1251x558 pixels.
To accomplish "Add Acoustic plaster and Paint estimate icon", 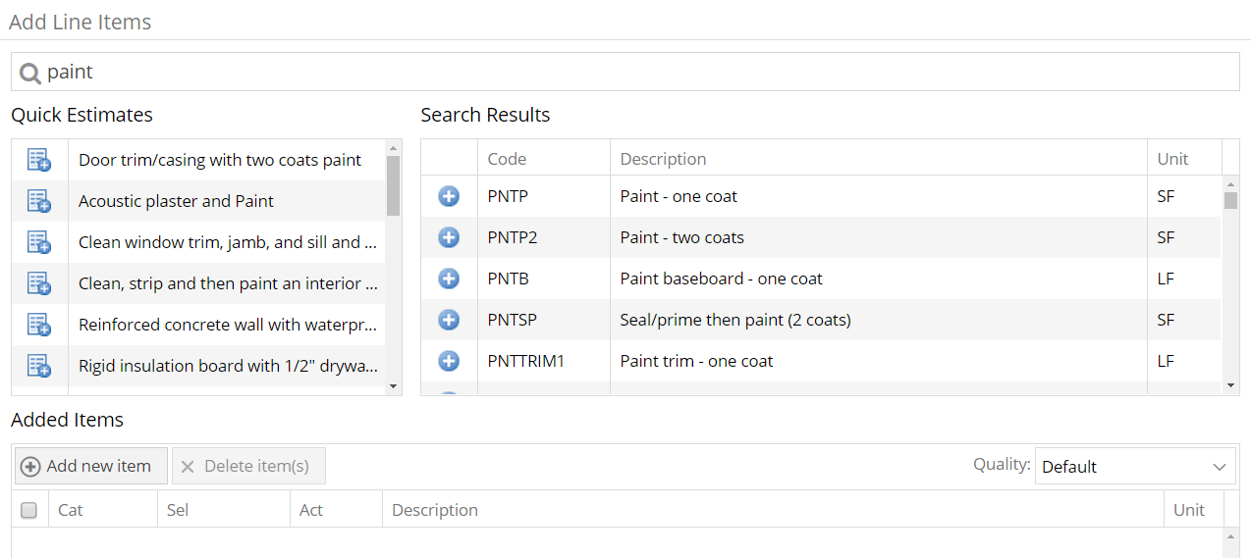I will click(x=39, y=201).
